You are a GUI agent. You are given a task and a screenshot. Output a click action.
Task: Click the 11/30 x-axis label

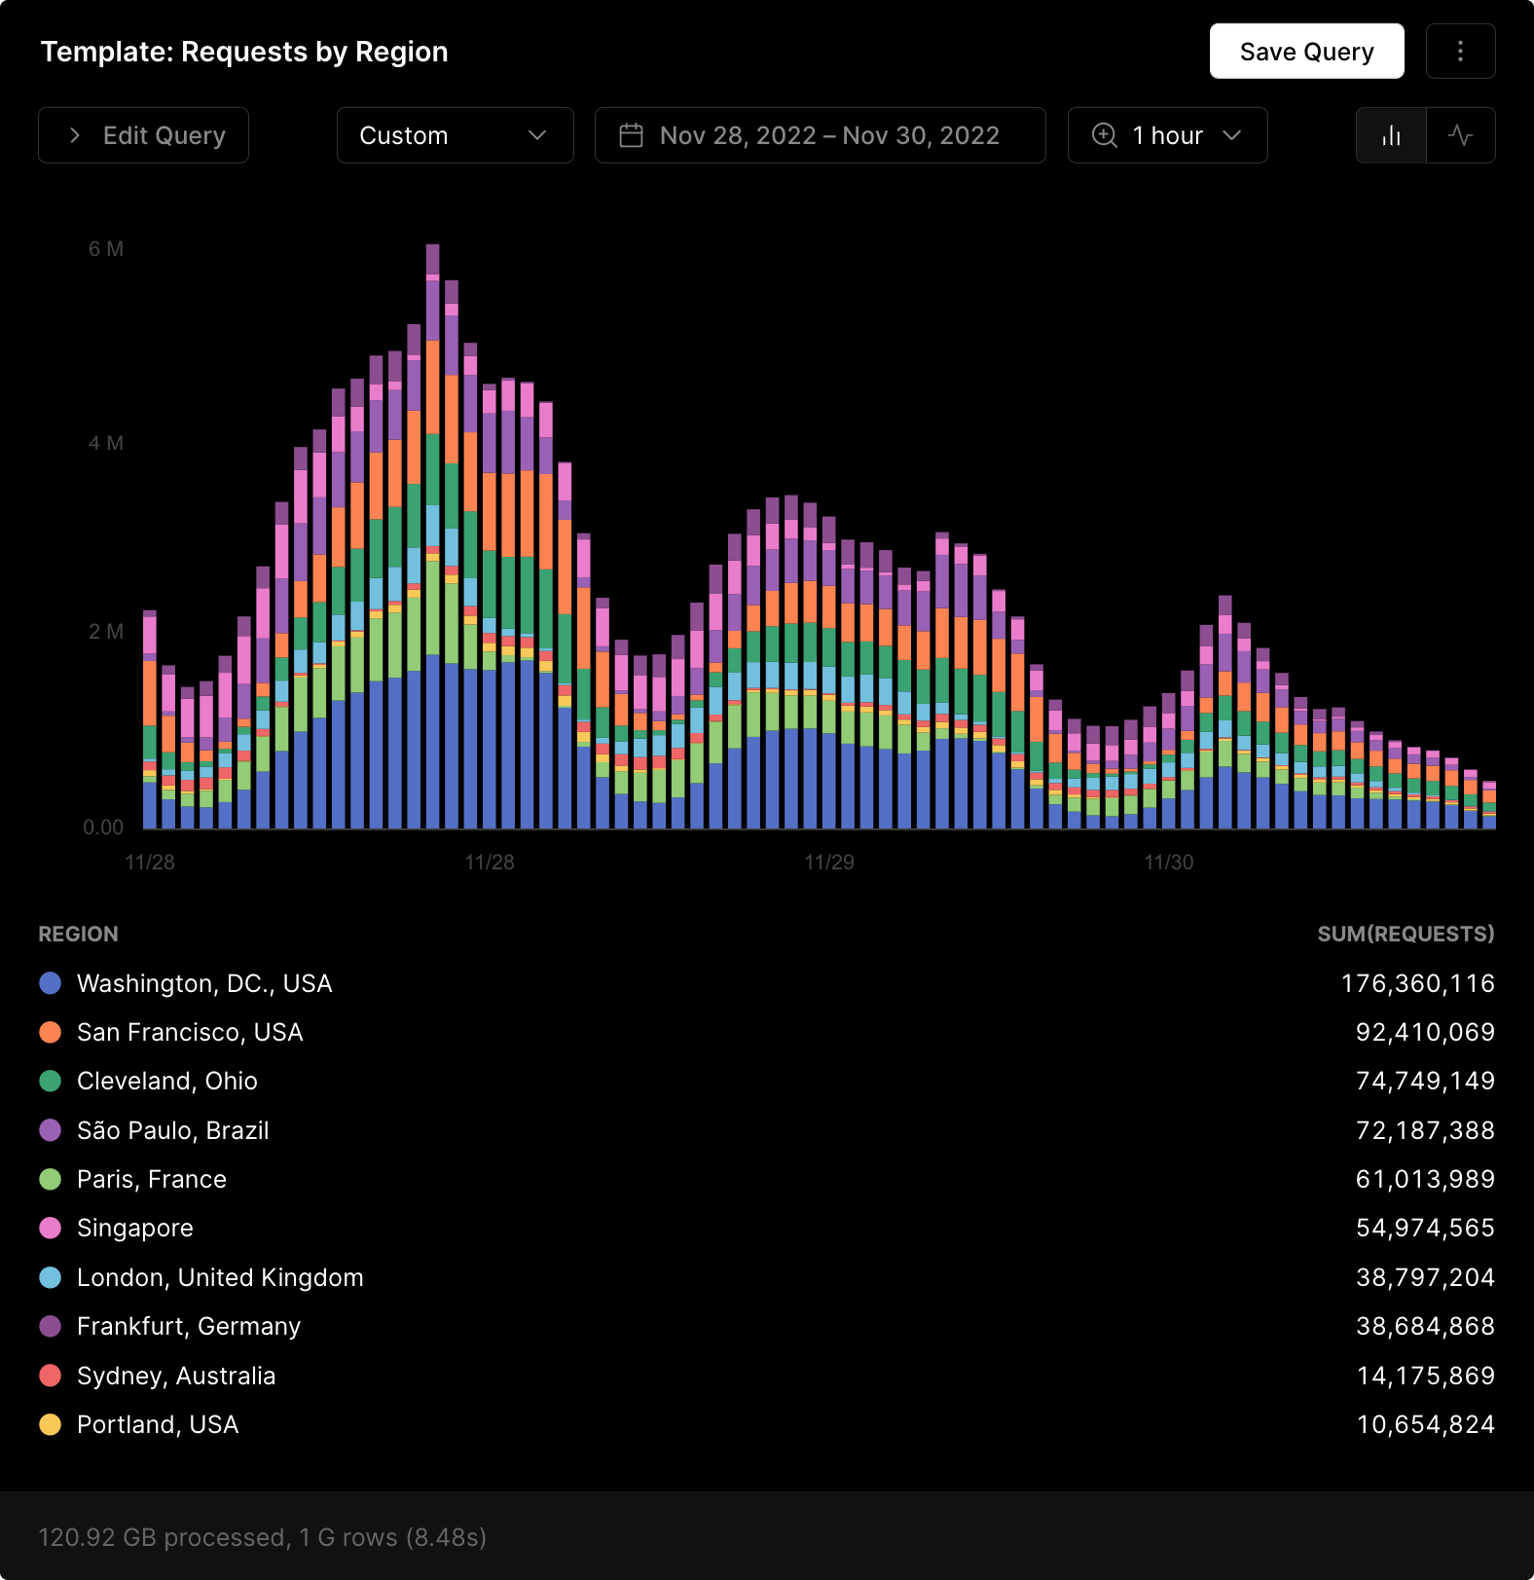1168,863
